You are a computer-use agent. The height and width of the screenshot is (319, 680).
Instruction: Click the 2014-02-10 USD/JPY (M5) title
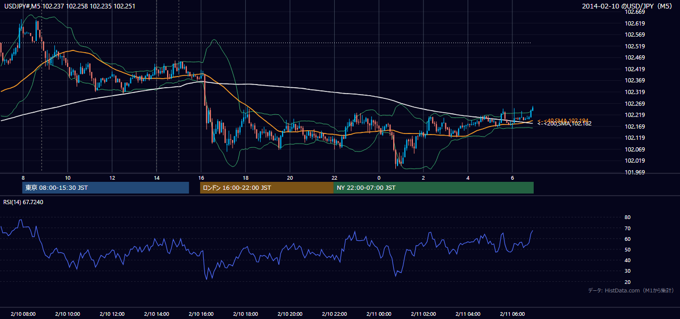coord(627,6)
